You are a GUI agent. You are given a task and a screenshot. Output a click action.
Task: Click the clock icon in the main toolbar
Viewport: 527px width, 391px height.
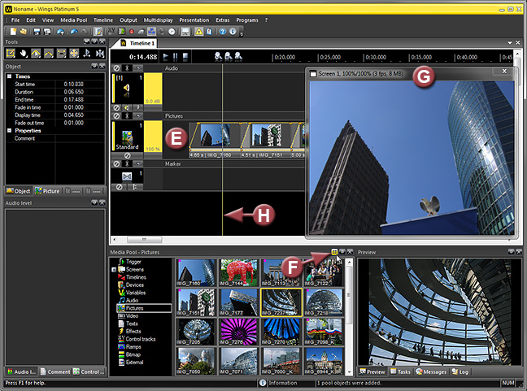click(172, 32)
